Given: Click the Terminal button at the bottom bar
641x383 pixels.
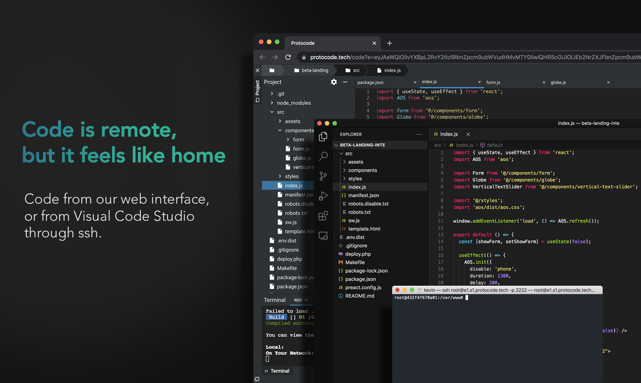Looking at the screenshot, I should pyautogui.click(x=277, y=371).
